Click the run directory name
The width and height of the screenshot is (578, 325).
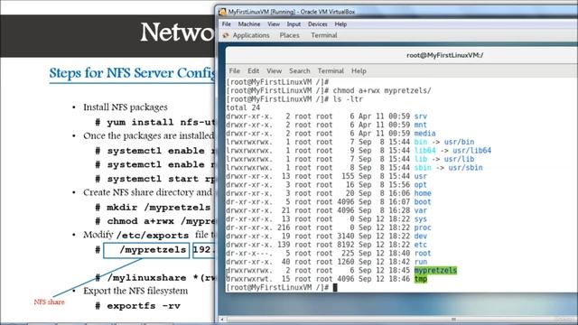coord(421,262)
